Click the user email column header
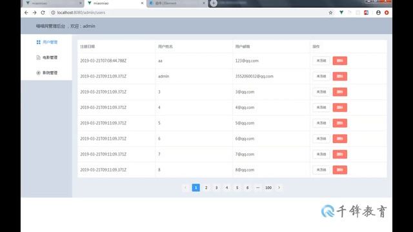 (243, 46)
